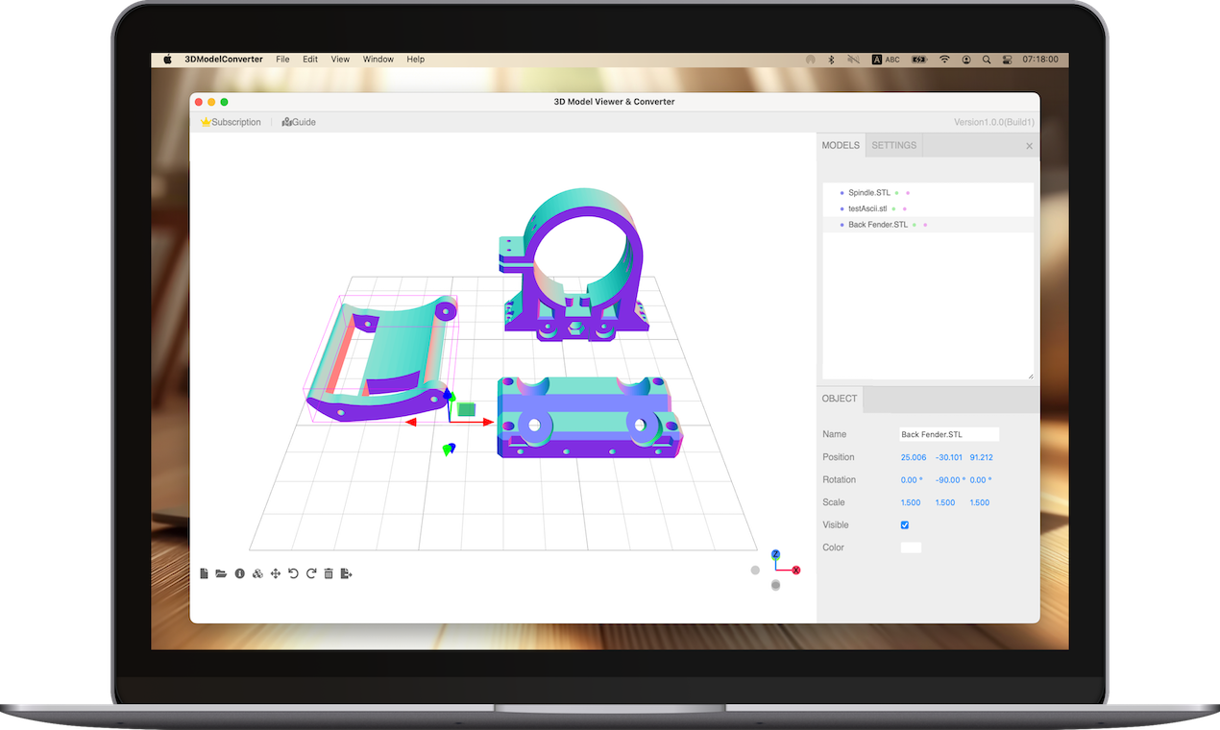Click the red X axis handle on view gizmo
This screenshot has width=1220, height=730.
tap(796, 571)
